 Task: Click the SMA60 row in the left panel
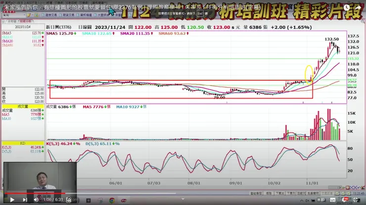[23, 45]
